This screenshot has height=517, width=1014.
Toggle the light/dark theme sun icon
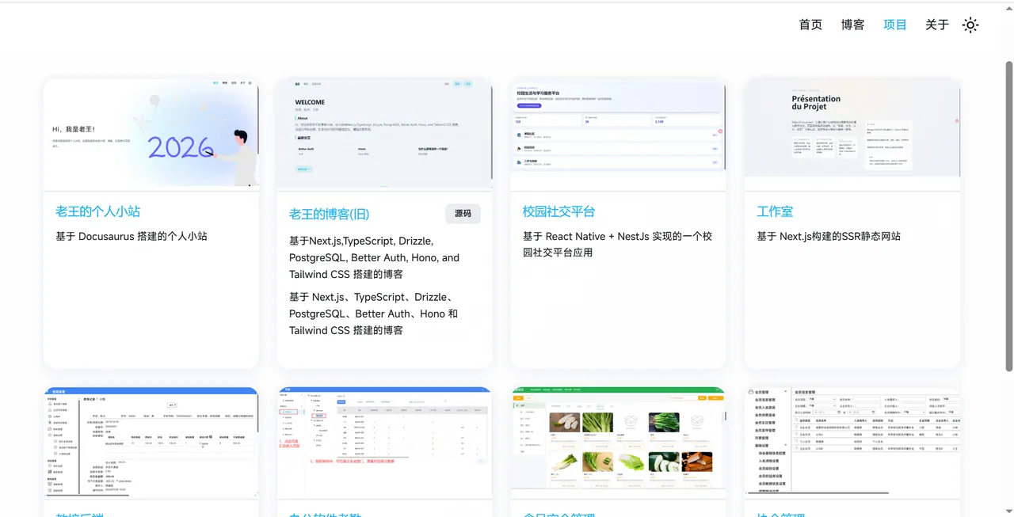click(970, 25)
